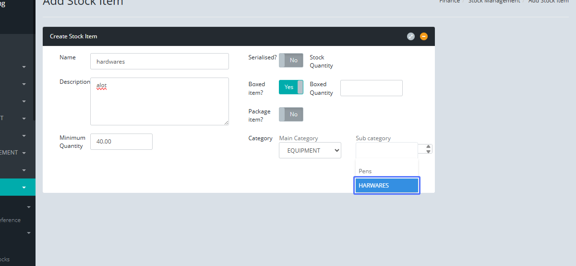Focus the Description text area
The height and width of the screenshot is (266, 576).
point(159,101)
